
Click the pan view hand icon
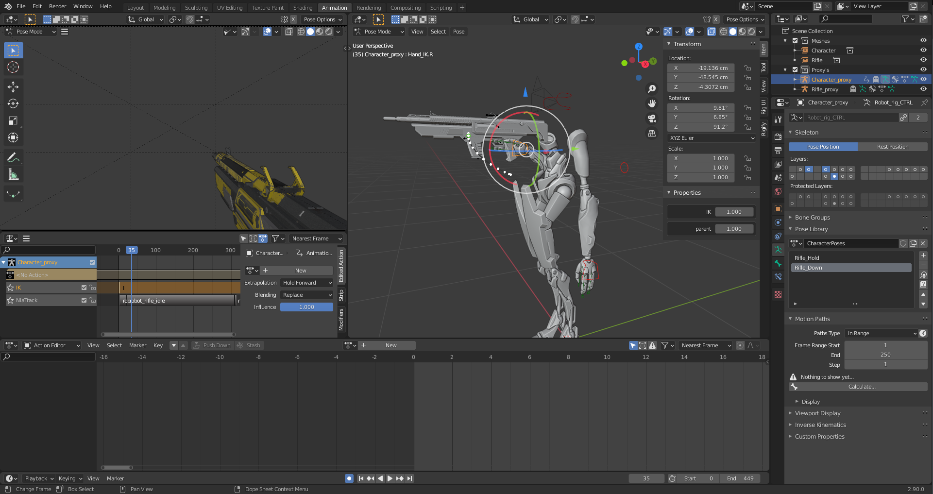tap(652, 103)
